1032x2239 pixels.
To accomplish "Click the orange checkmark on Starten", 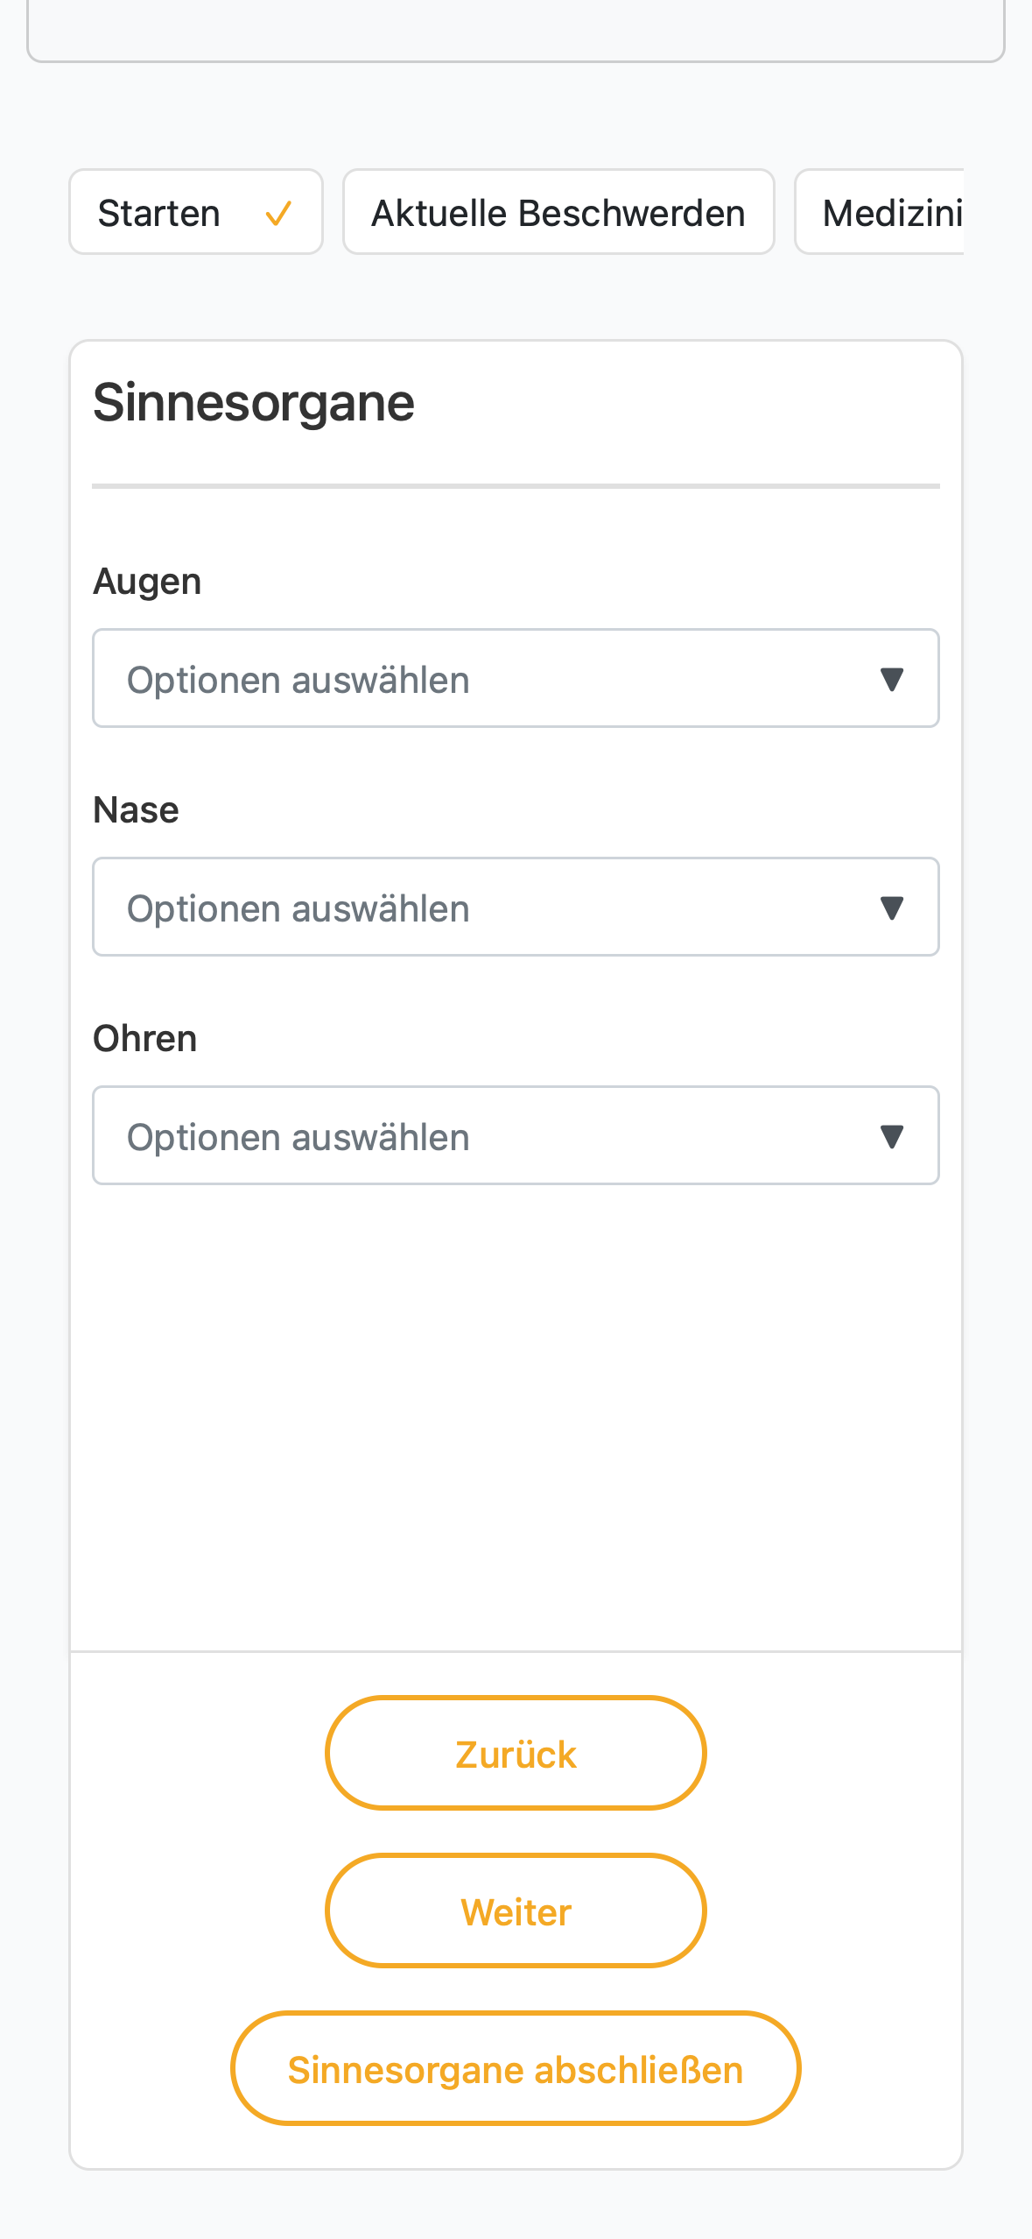I will [x=278, y=213].
